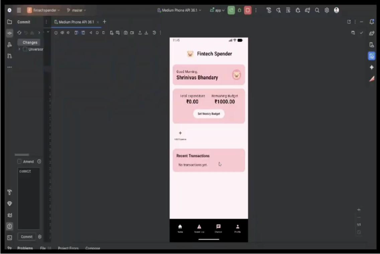Screen dimensions: 380x254
Task: Click the emulator Back navigation triangle
Action: [91, 33]
